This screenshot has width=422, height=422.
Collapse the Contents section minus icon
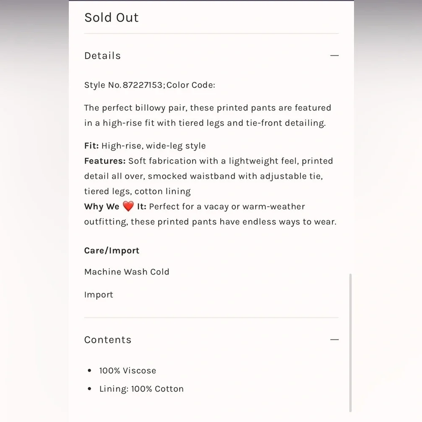[334, 340]
